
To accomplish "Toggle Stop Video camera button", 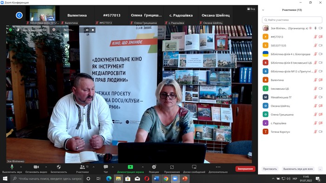I will click(x=36, y=167).
